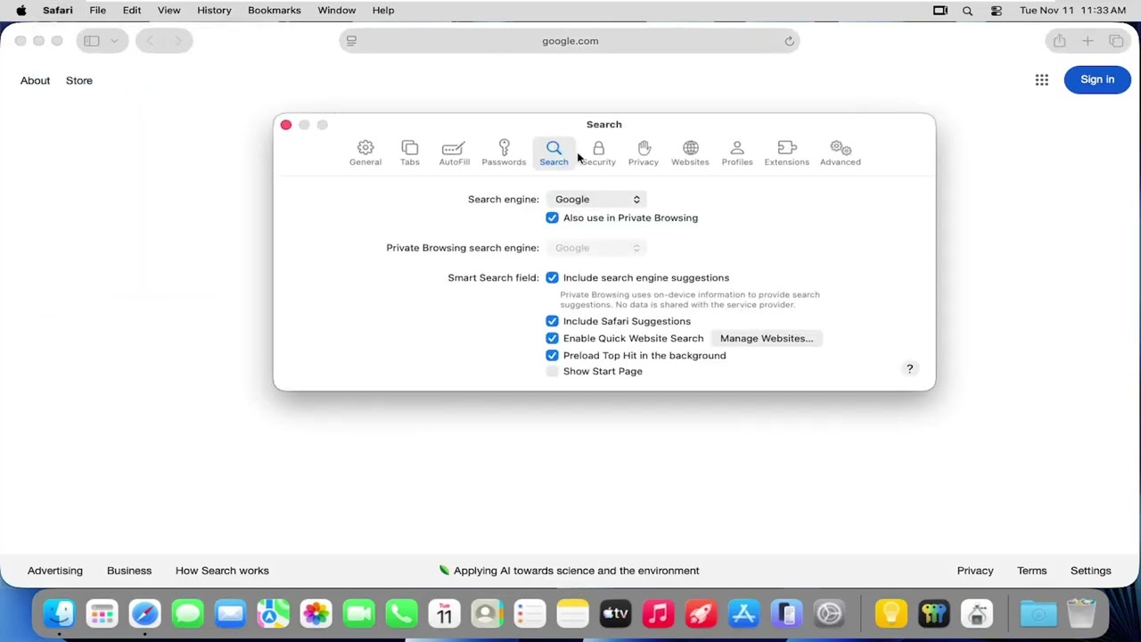The width and height of the screenshot is (1141, 642).
Task: Open Mail from the Dock
Action: [x=231, y=613]
